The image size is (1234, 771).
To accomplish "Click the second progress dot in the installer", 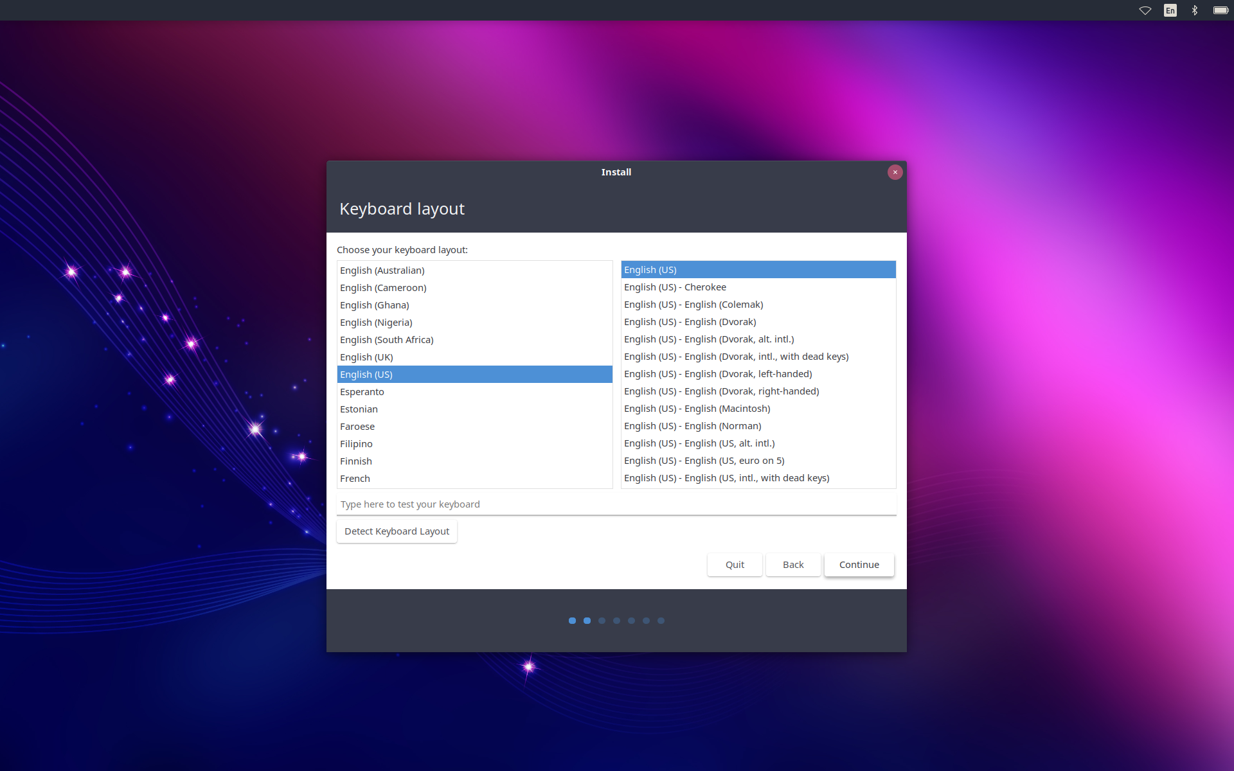I will click(587, 621).
